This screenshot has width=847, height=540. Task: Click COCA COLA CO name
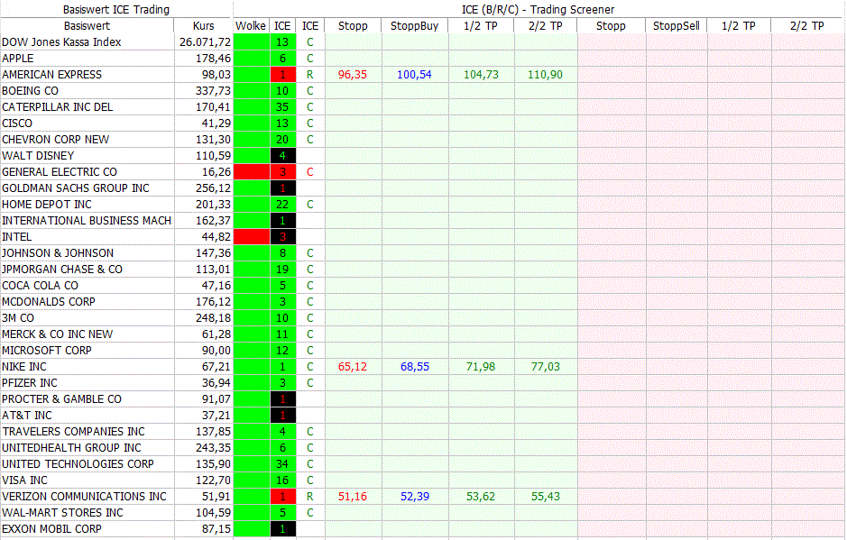pos(40,285)
